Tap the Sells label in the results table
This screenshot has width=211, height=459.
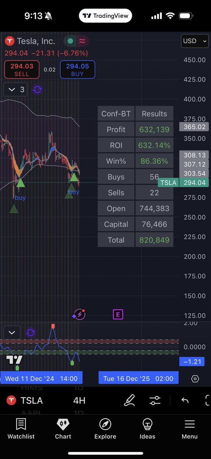pos(116,192)
